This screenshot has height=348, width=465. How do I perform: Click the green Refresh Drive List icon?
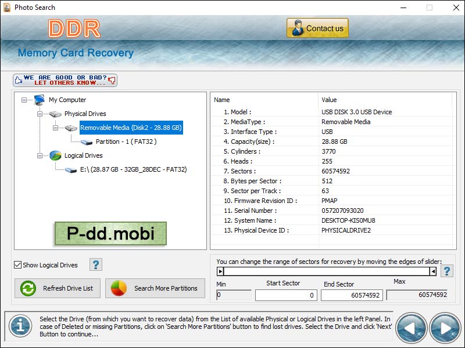(27, 288)
